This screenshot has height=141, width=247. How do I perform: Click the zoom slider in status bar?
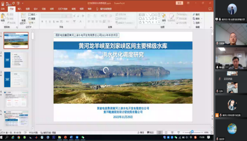tap(192, 132)
